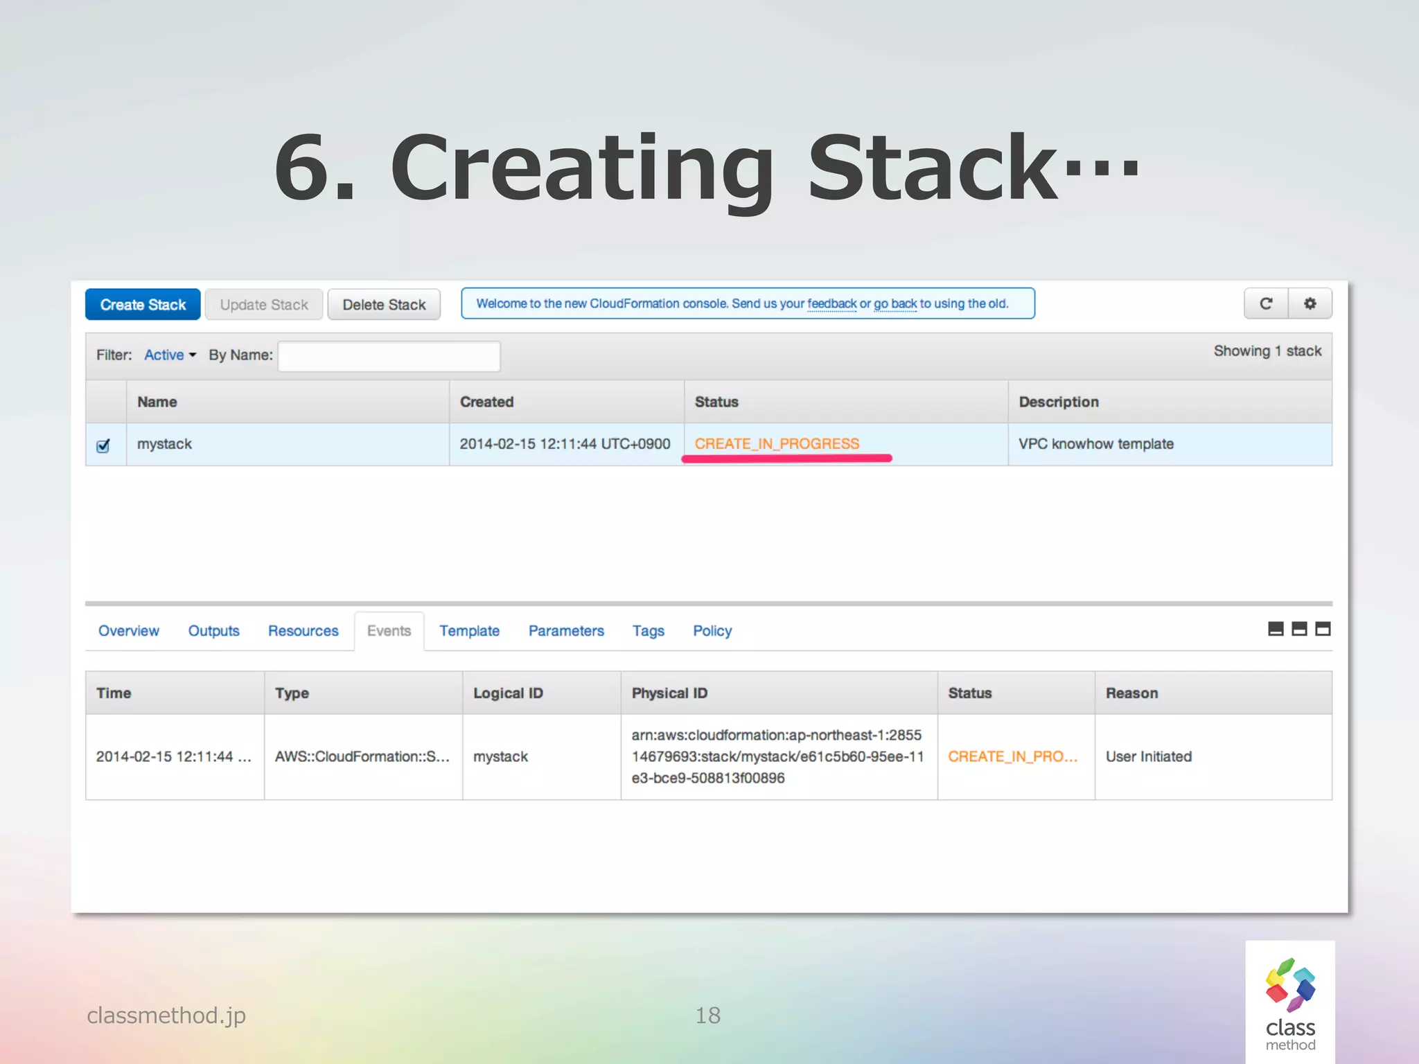
Task: Click the event time 2014-02-15 12:11:44 cell
Action: click(174, 756)
